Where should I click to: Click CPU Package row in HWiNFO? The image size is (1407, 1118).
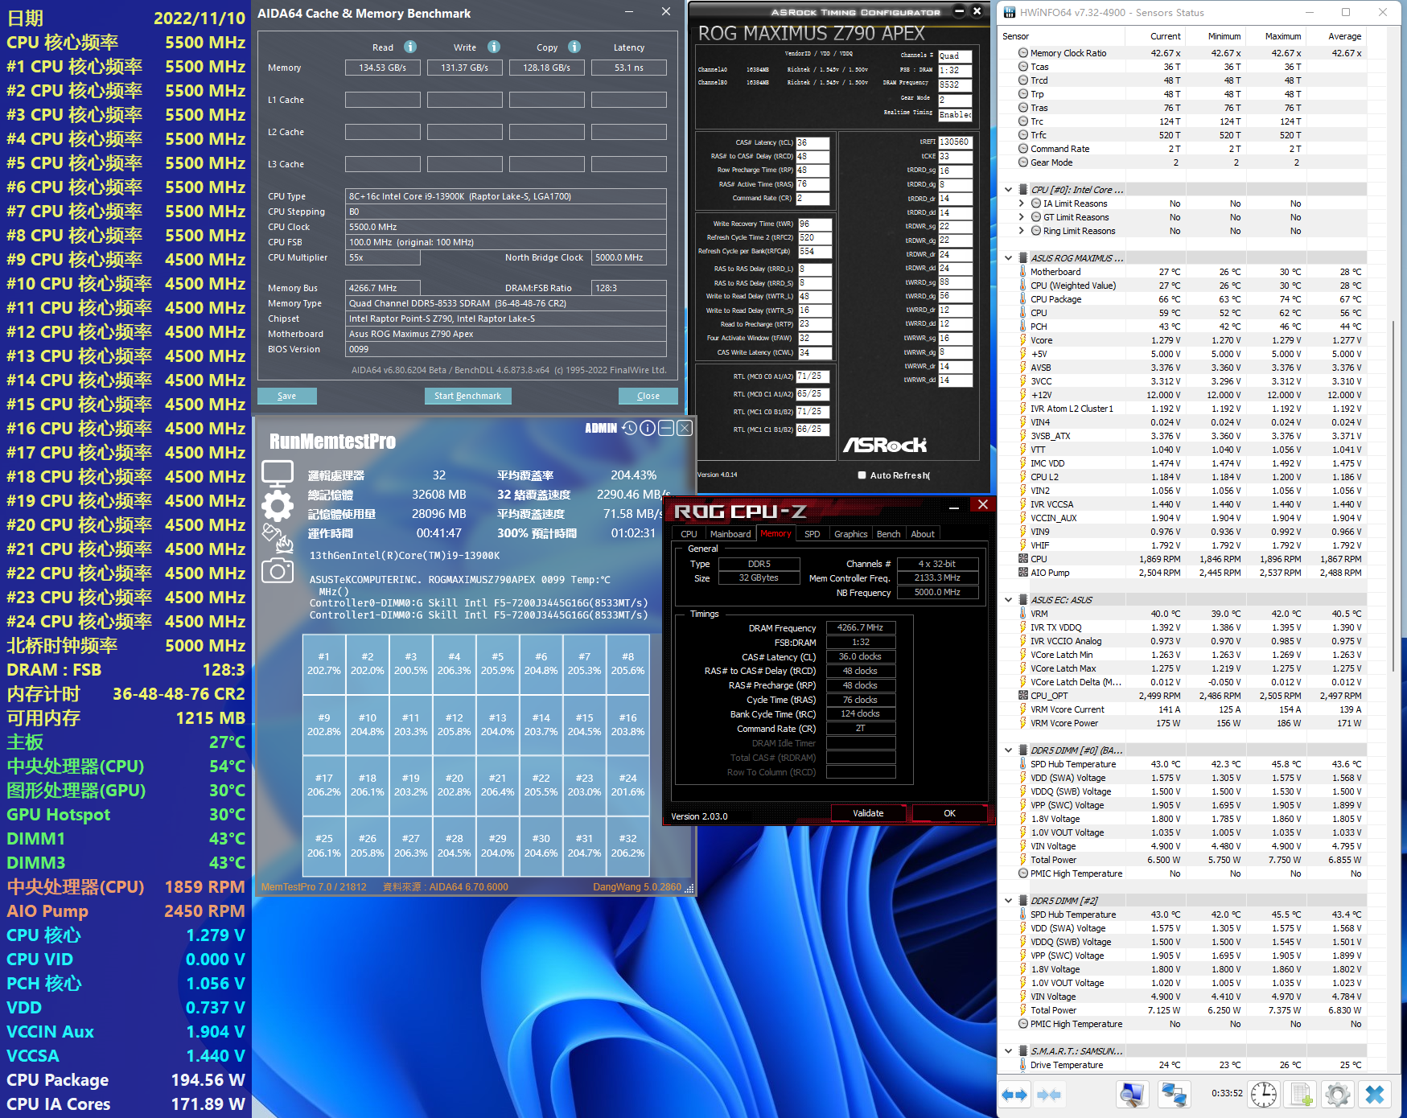1191,299
